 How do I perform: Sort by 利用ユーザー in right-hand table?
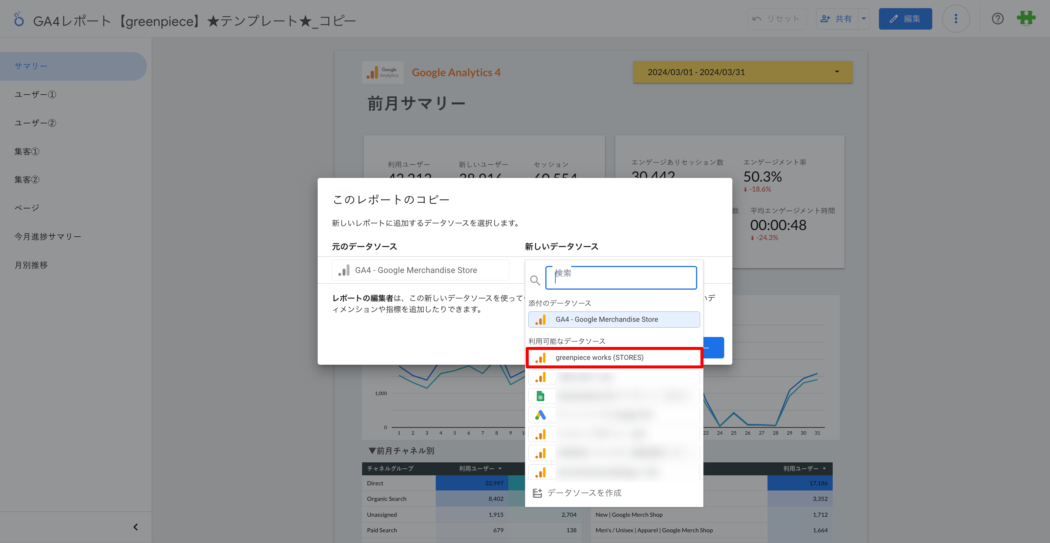pyautogui.click(x=804, y=468)
